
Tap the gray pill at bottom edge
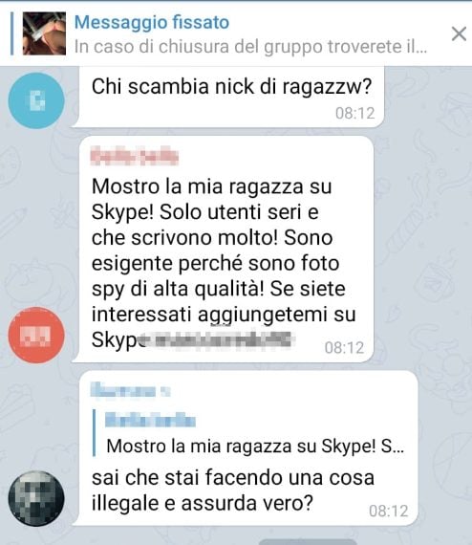coord(308,542)
